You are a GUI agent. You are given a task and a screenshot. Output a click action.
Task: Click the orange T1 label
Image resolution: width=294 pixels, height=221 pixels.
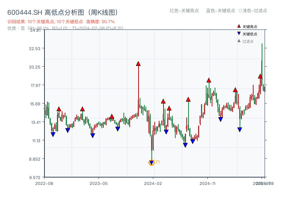coord(158,162)
